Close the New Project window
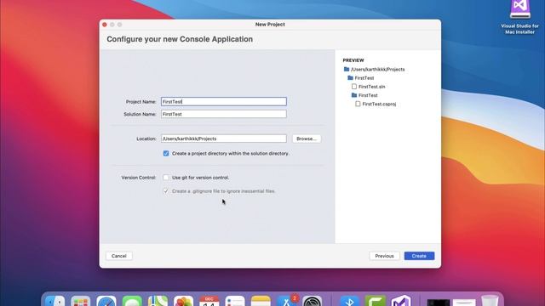The width and height of the screenshot is (545, 306). [105, 25]
